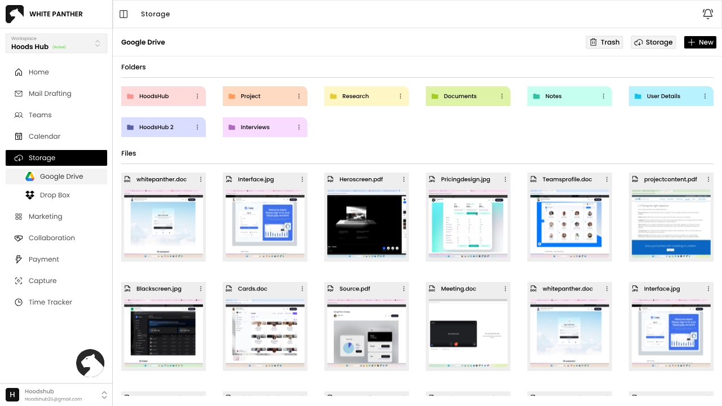722x406 pixels.
Task: Open the Pricingdesign.jpg thumbnail preview
Action: [468, 224]
